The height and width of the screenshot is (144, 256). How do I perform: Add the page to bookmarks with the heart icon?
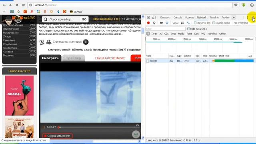(236, 5)
